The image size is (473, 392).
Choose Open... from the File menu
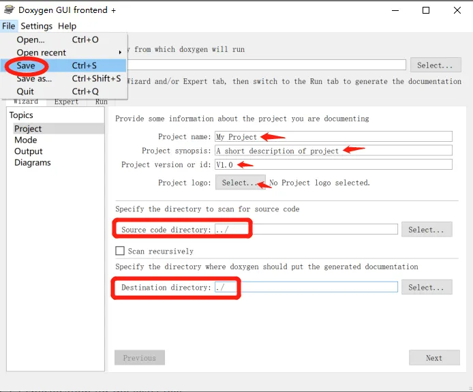tap(63, 40)
